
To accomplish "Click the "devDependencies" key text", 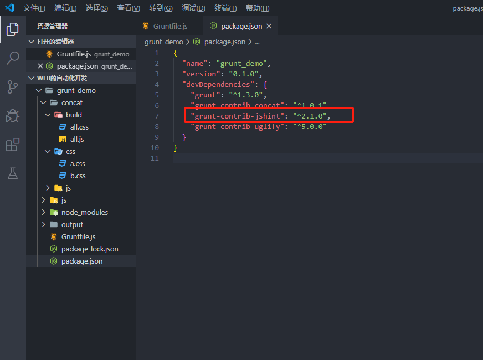I will pyautogui.click(x=218, y=84).
